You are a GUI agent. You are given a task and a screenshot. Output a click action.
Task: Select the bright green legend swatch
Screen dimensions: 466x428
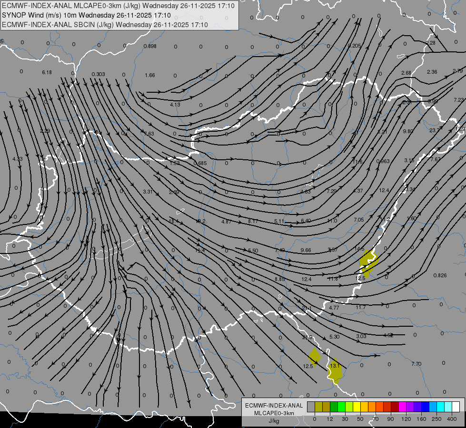(341, 407)
